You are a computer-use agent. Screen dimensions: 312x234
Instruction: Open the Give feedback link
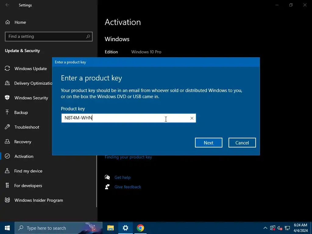(128, 187)
